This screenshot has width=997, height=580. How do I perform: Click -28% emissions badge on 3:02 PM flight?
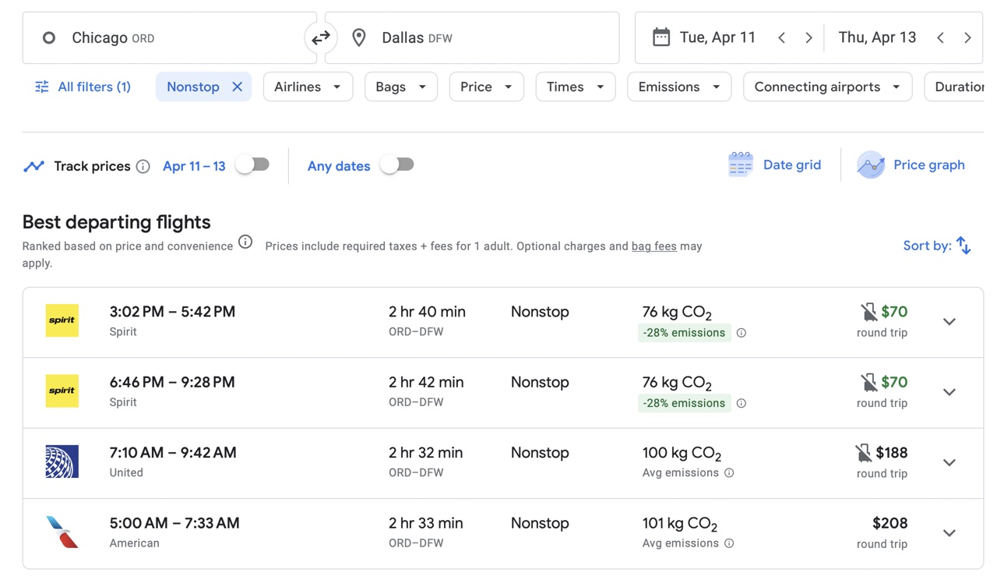coord(684,333)
